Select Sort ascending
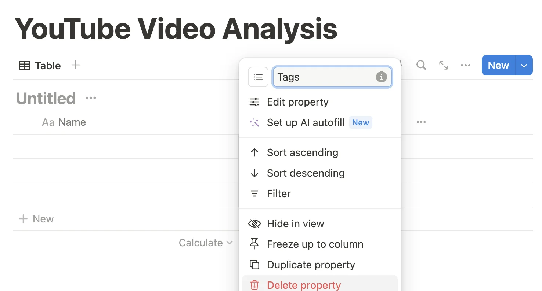Image resolution: width=542 pixels, height=291 pixels. (319, 152)
